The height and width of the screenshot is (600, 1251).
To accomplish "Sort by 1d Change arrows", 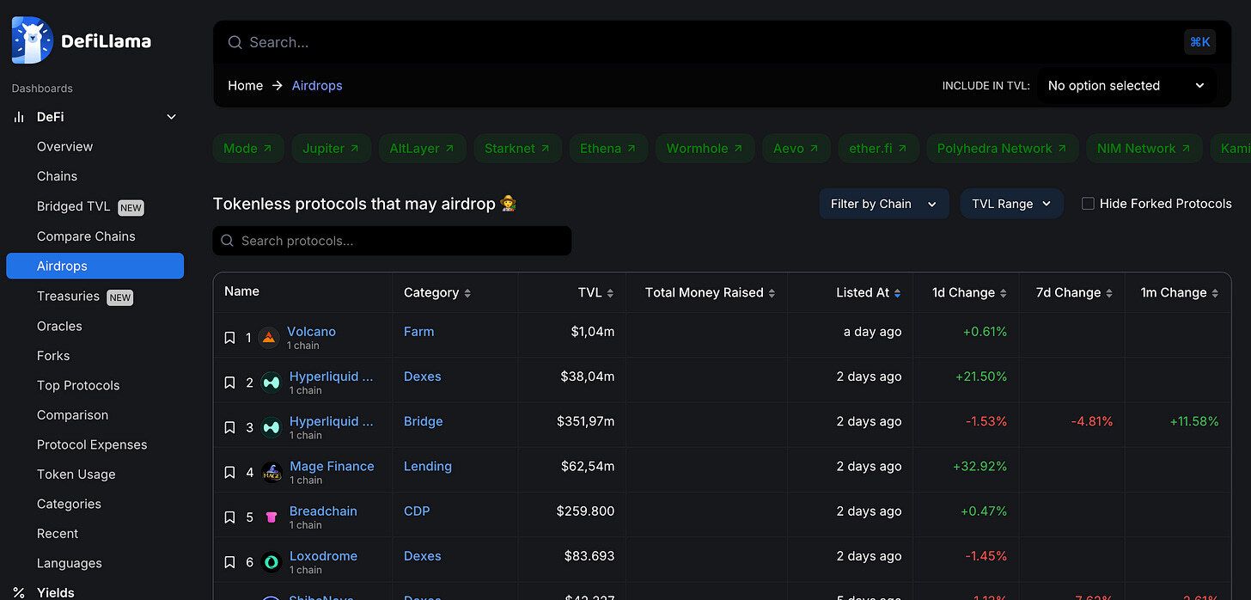I will point(1003,293).
